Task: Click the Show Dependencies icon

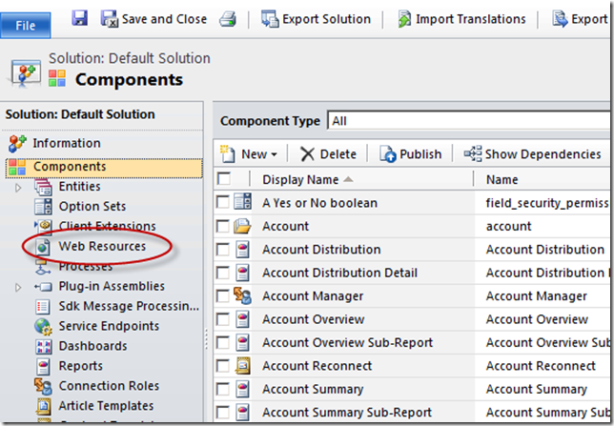Action: point(473,153)
